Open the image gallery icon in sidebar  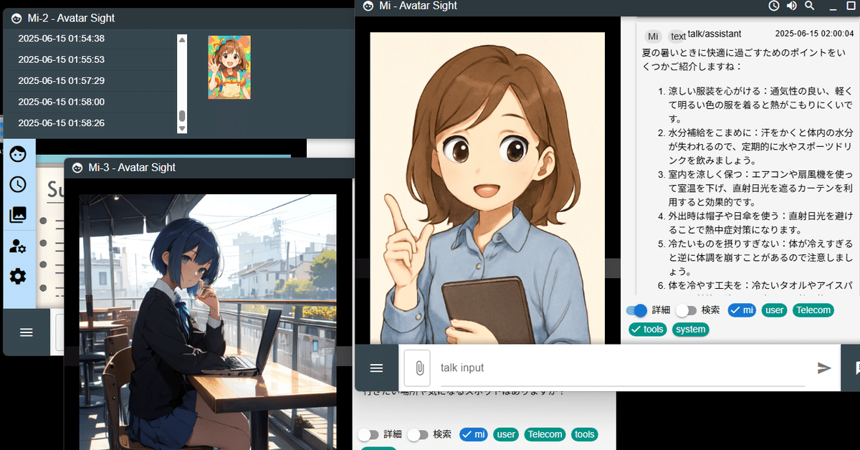[18, 214]
